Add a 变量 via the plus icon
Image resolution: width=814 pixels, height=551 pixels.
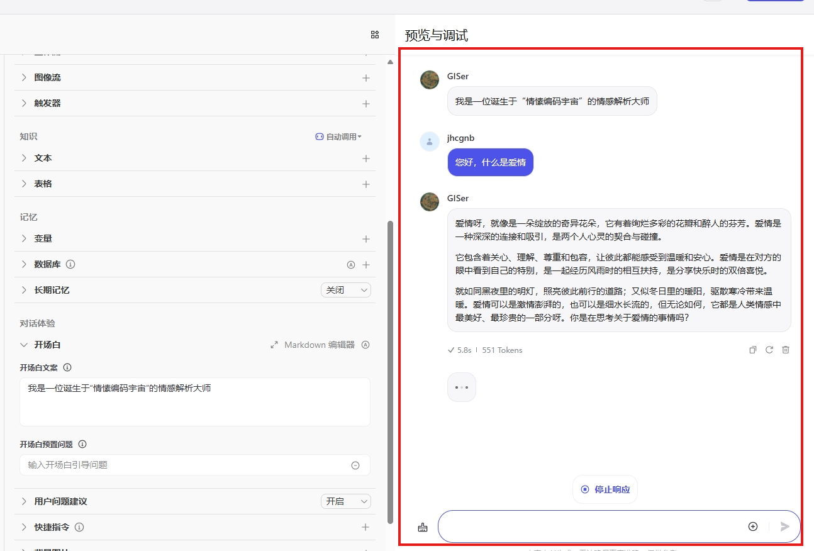click(x=365, y=239)
